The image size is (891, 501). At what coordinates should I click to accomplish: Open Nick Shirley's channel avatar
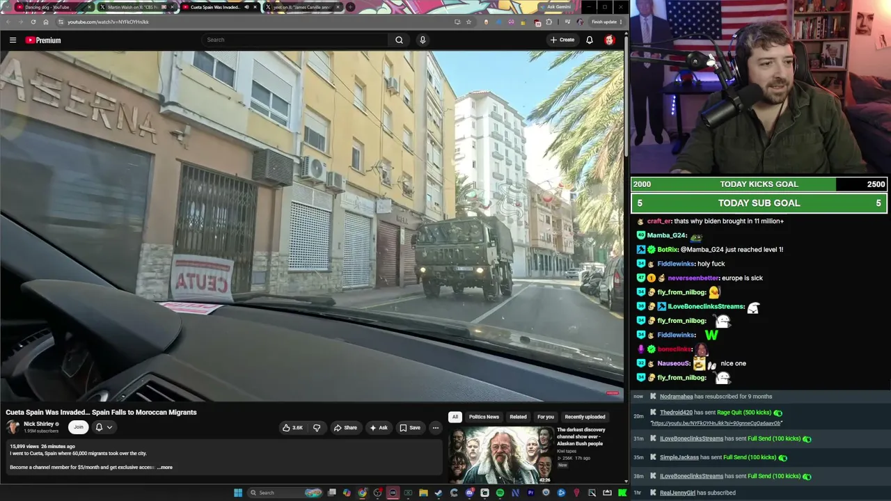pyautogui.click(x=13, y=427)
